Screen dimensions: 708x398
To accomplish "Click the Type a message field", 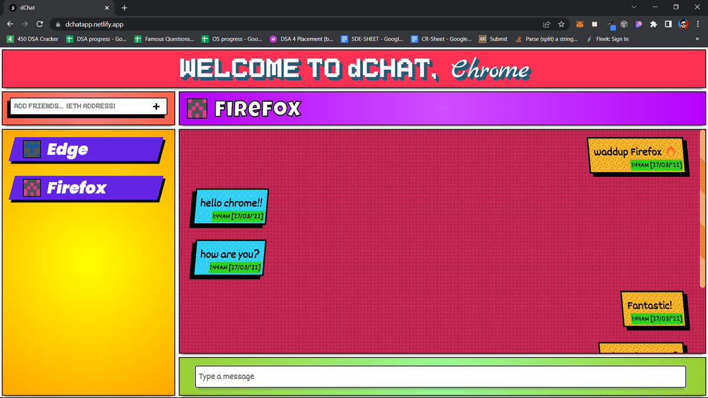I will click(440, 376).
